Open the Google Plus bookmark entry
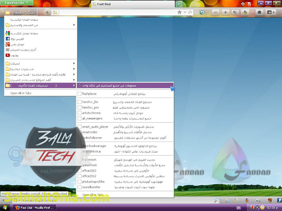This screenshot has height=211, width=282. [x=41, y=44]
